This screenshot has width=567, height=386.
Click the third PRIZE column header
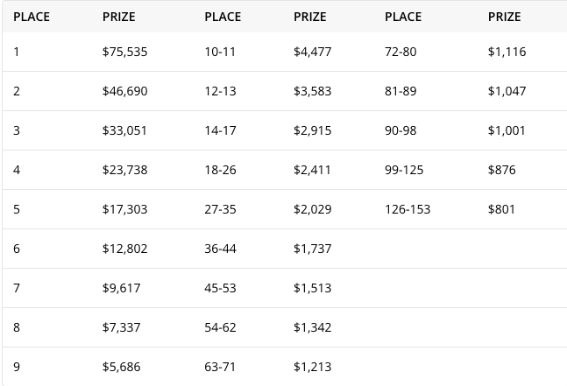(505, 17)
